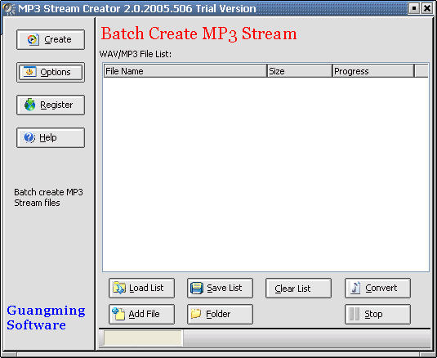Click the Load List button
The image size is (437, 358).
click(x=141, y=288)
